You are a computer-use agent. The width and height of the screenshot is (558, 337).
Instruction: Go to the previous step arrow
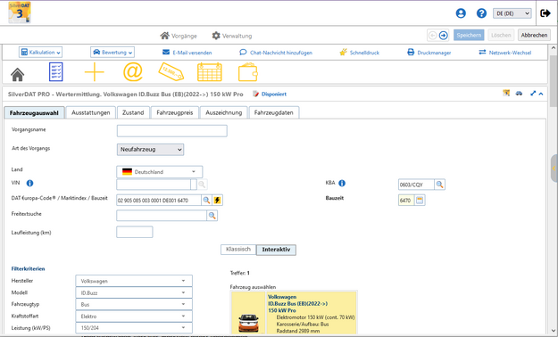(x=433, y=35)
